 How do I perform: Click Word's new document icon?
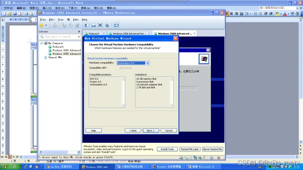click(x=5, y=14)
